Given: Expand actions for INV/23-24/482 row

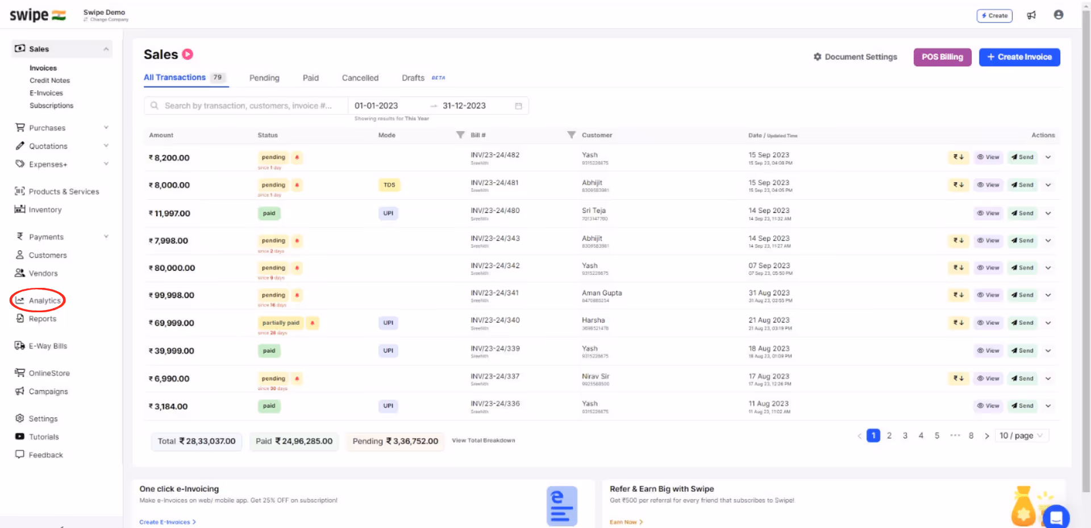Looking at the screenshot, I should pos(1048,157).
